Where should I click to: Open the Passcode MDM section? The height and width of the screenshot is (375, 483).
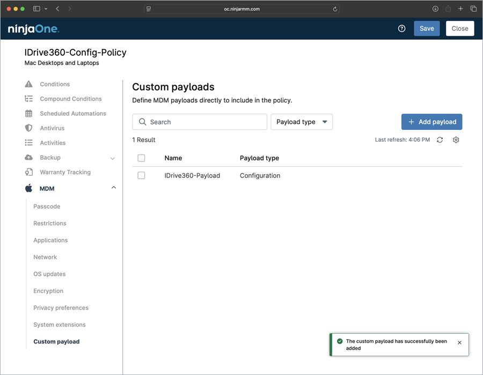[47, 207]
